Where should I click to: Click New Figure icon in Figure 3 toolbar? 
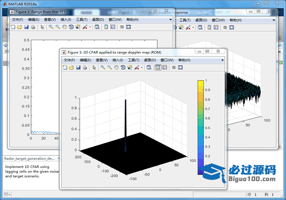65,68
